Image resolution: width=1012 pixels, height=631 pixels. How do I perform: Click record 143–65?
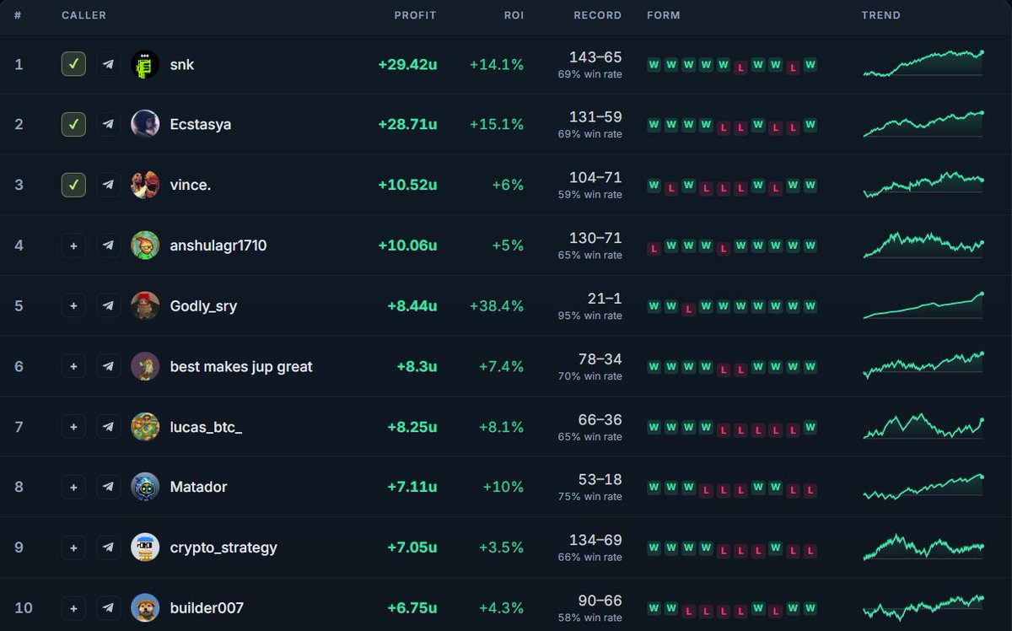pos(595,57)
